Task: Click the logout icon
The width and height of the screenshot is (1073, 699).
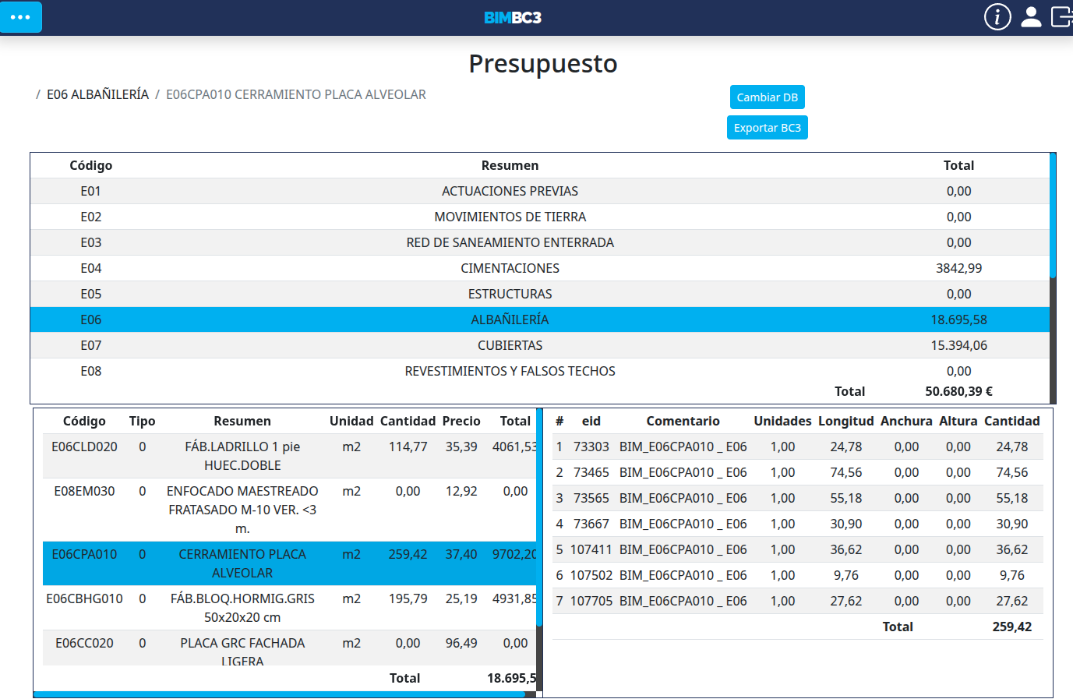Action: pyautogui.click(x=1061, y=16)
